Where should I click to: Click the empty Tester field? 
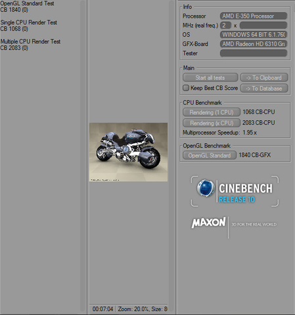point(254,53)
